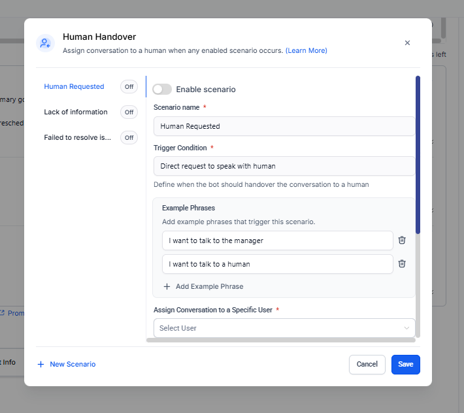Image resolution: width=464 pixels, height=413 pixels.
Task: Turn on the Human Requested Off toggle
Action: (x=129, y=87)
